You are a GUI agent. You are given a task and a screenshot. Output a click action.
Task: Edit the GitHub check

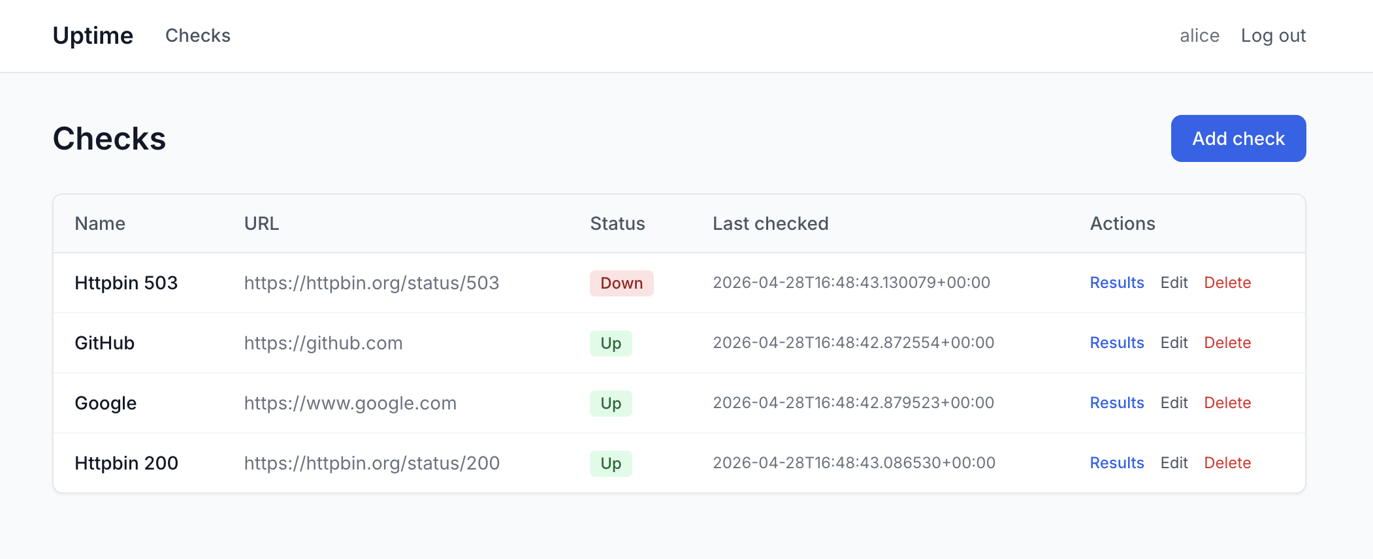[1173, 343]
